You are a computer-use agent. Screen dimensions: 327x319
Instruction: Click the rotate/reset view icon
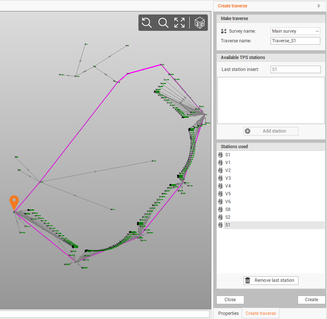tap(147, 23)
